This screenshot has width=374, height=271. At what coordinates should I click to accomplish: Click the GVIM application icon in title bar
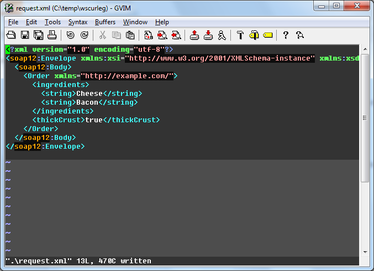(x=9, y=8)
